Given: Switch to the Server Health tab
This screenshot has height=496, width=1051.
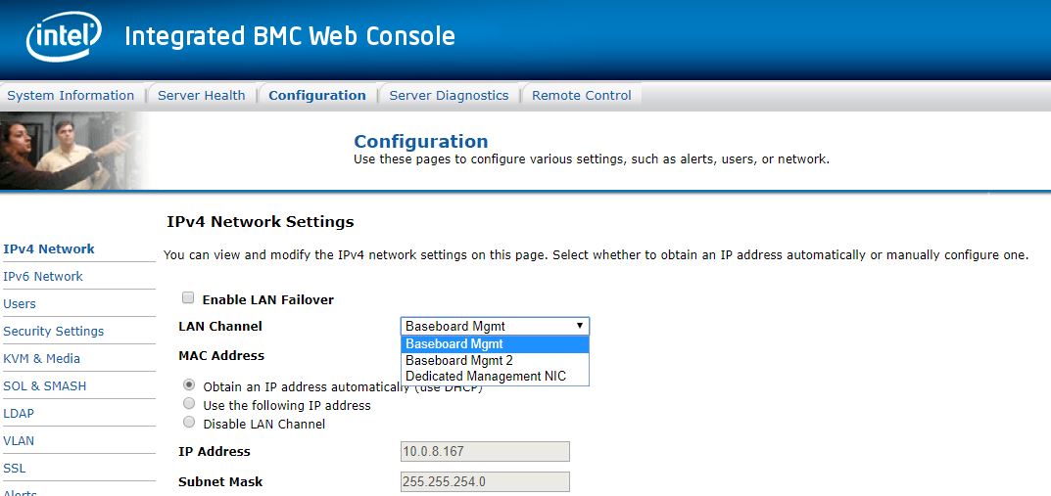Looking at the screenshot, I should [x=202, y=95].
